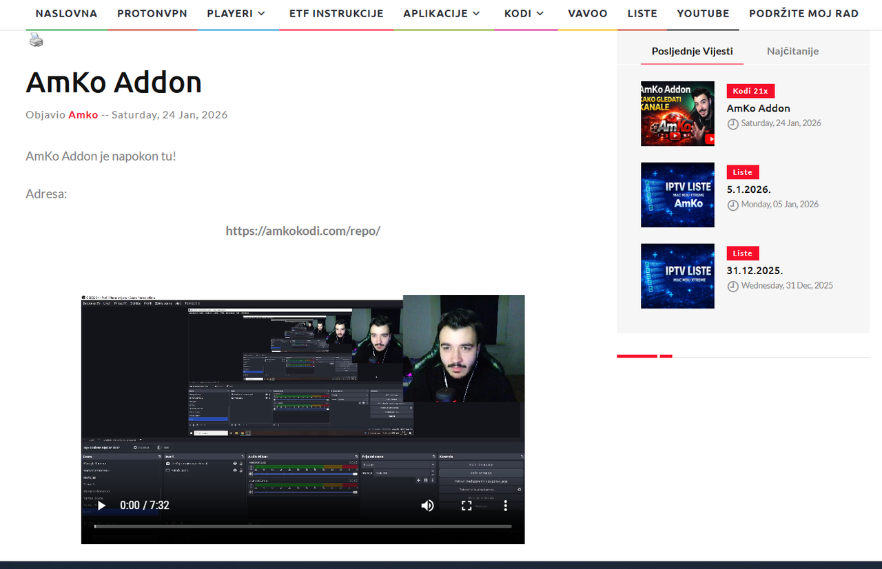Open the 31.12.2025. IPTV Liste thumbnail
This screenshot has width=882, height=569.
point(677,276)
